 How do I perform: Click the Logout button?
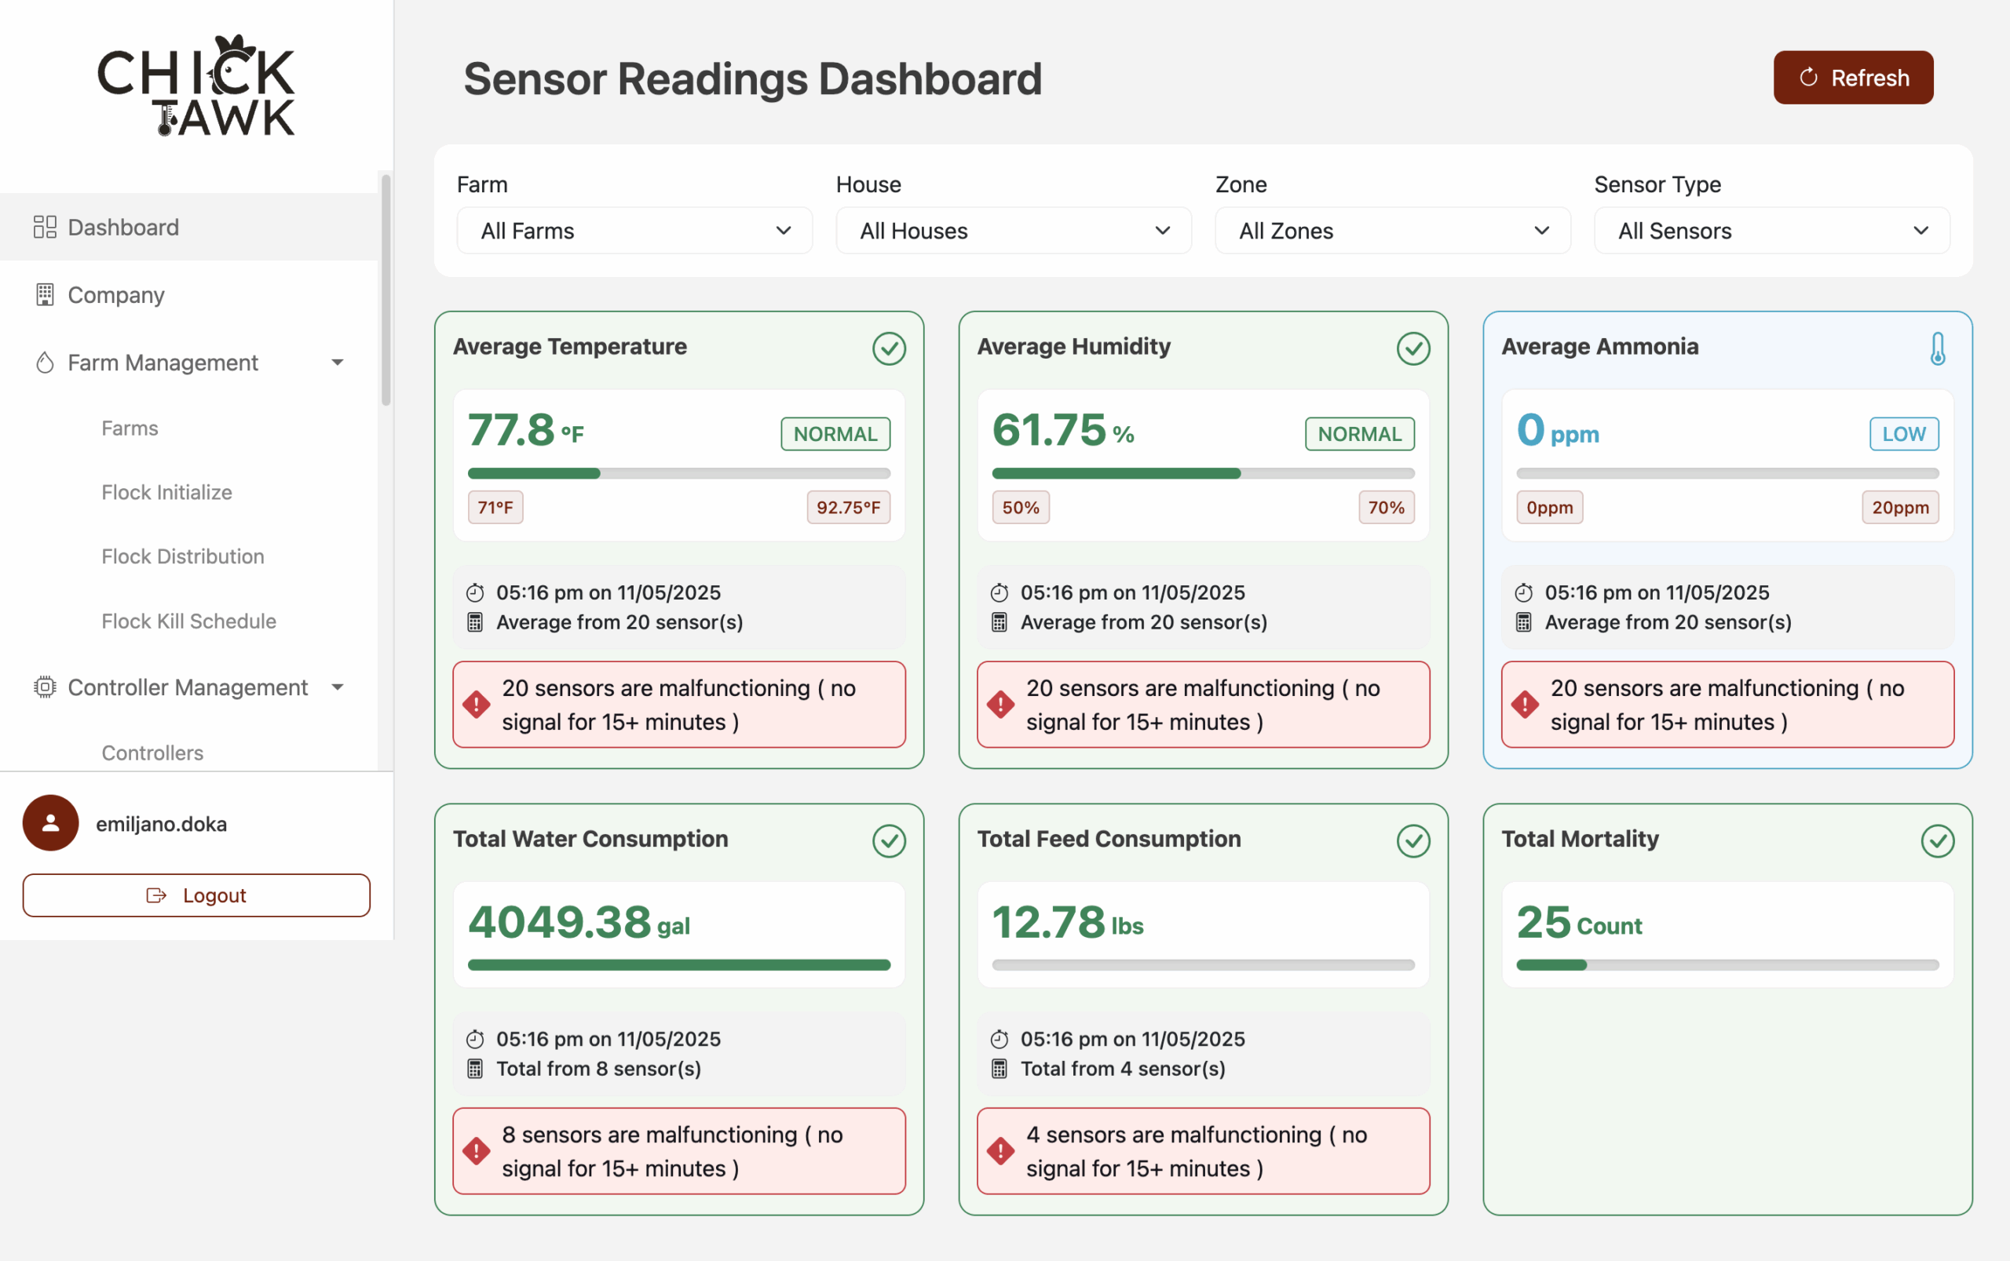(x=196, y=895)
